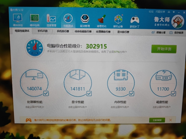Click the camera icon for 保存截屏

tap(171, 33)
